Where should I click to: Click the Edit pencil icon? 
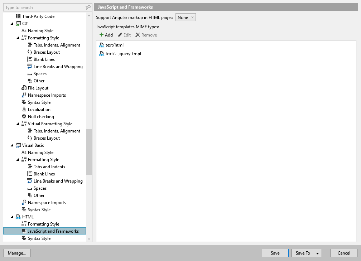(120, 35)
